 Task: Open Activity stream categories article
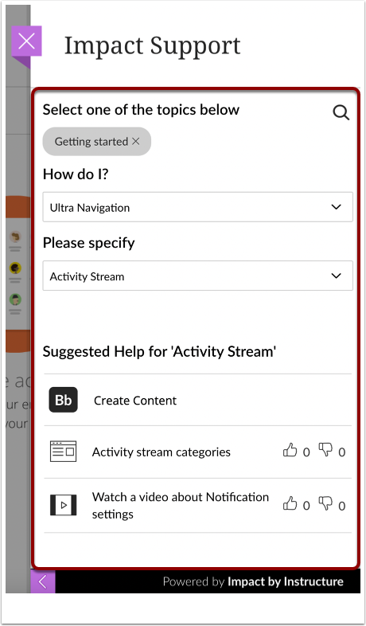161,452
